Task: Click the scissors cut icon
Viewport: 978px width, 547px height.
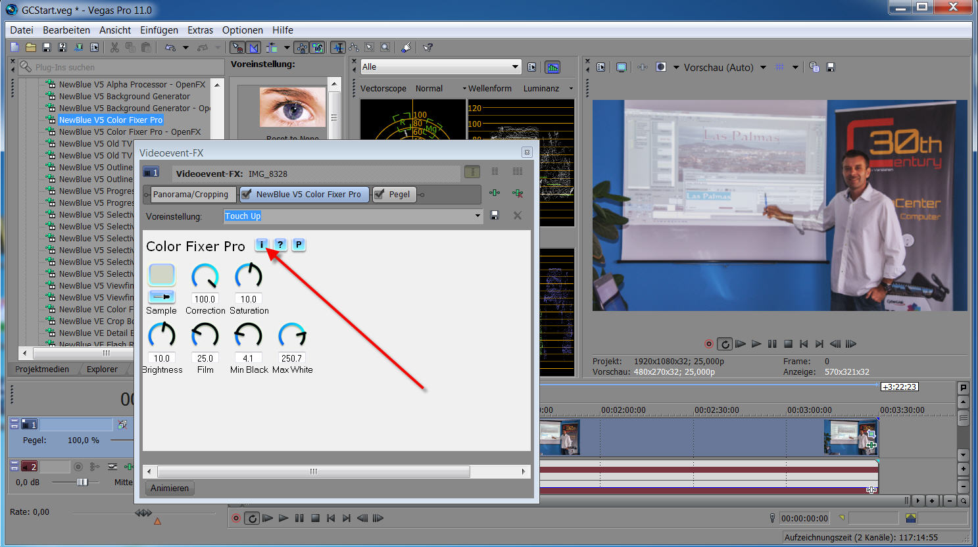Action: point(114,47)
